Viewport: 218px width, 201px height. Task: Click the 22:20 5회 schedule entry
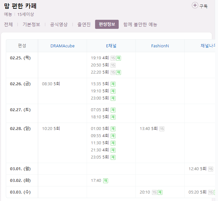tap(100, 72)
